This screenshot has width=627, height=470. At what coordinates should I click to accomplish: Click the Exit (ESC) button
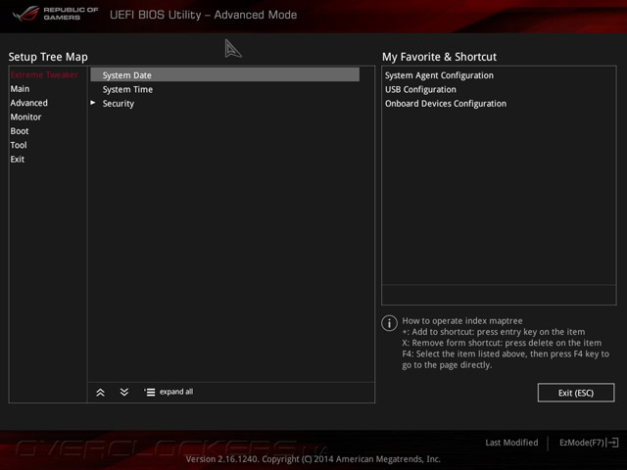pyautogui.click(x=576, y=393)
